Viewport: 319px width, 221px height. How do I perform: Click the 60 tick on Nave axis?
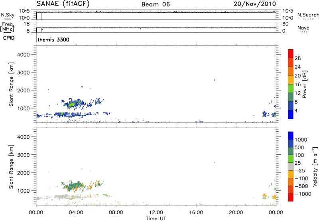(285, 24)
